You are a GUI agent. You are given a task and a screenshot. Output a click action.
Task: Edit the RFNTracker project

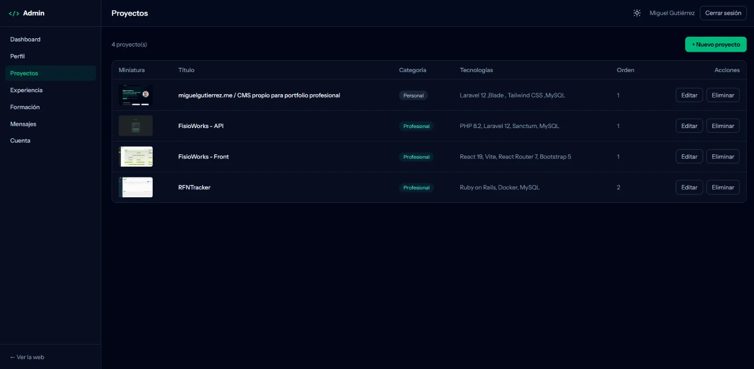689,187
